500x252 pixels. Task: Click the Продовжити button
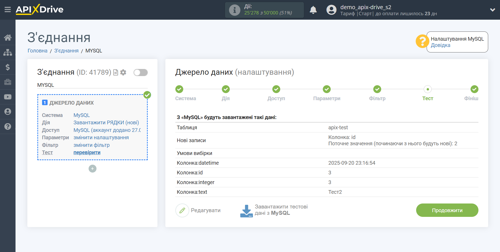click(x=447, y=210)
